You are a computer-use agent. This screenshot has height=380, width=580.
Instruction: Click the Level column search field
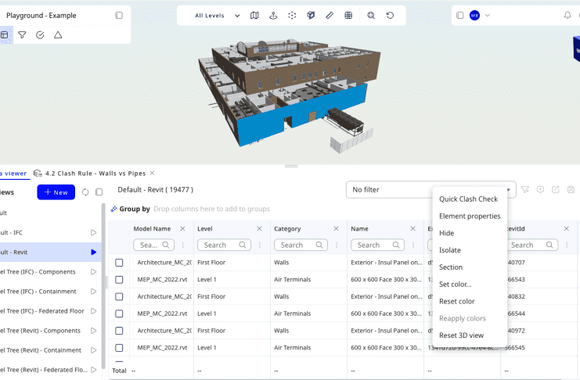(x=222, y=245)
